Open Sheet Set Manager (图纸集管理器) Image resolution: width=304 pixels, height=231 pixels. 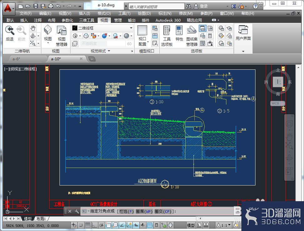click(x=192, y=36)
